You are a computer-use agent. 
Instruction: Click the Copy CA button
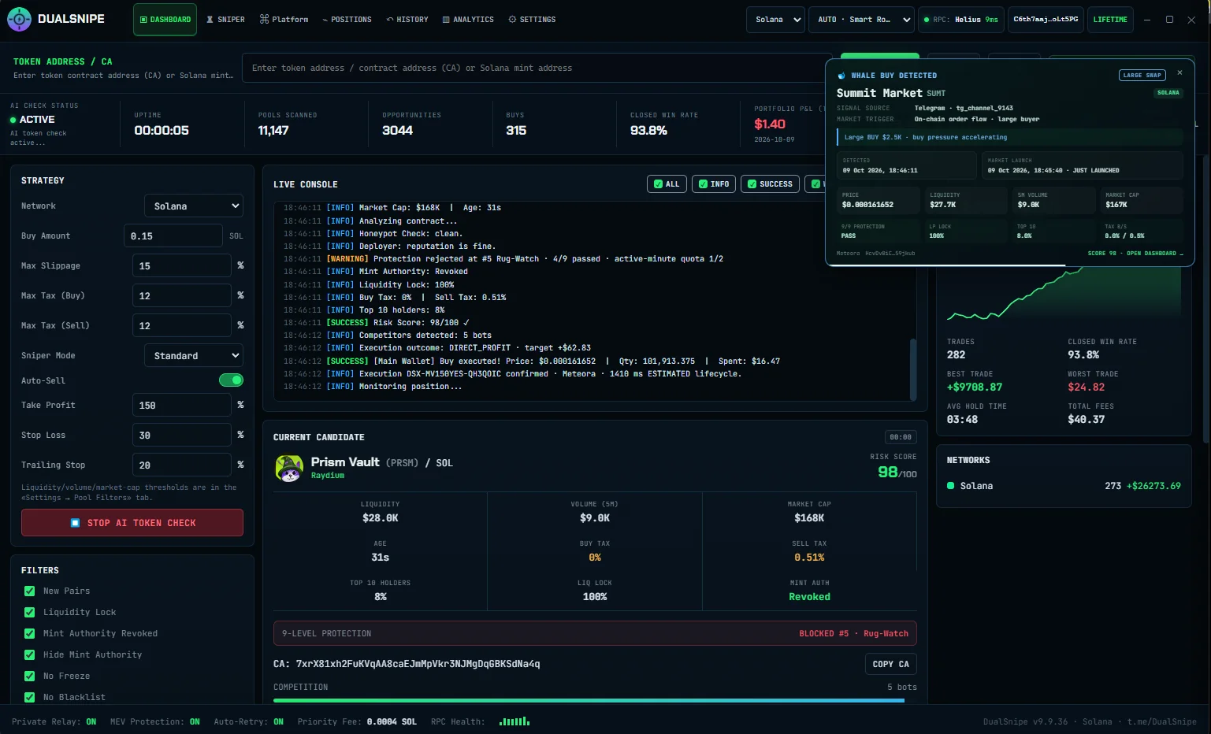click(x=890, y=664)
